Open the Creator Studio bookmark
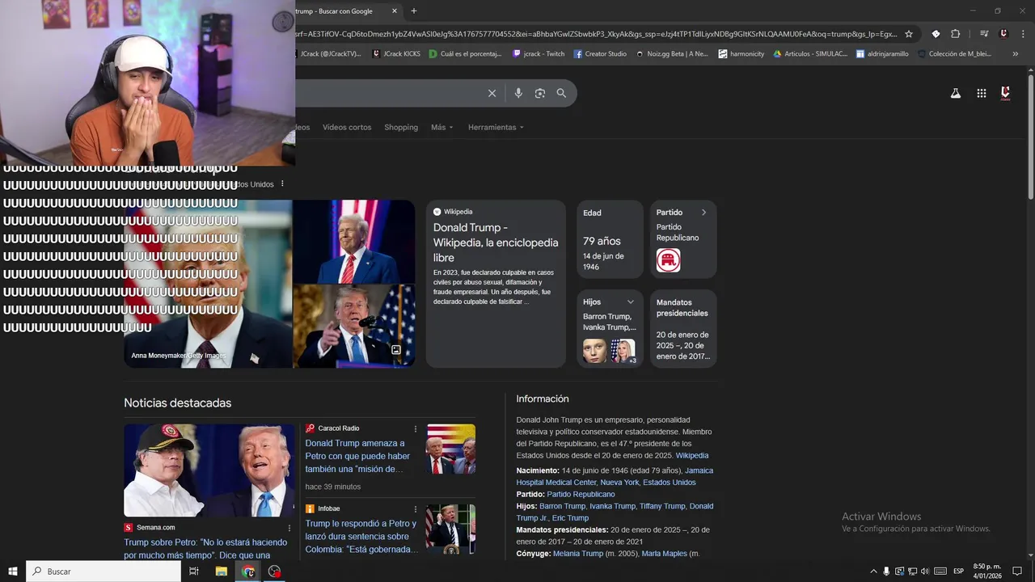Viewport: 1035px width, 582px height. point(600,54)
